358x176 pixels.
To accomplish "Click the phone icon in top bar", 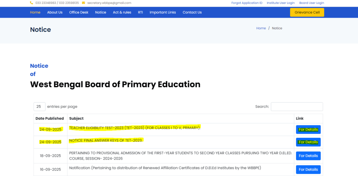I will point(31,3).
